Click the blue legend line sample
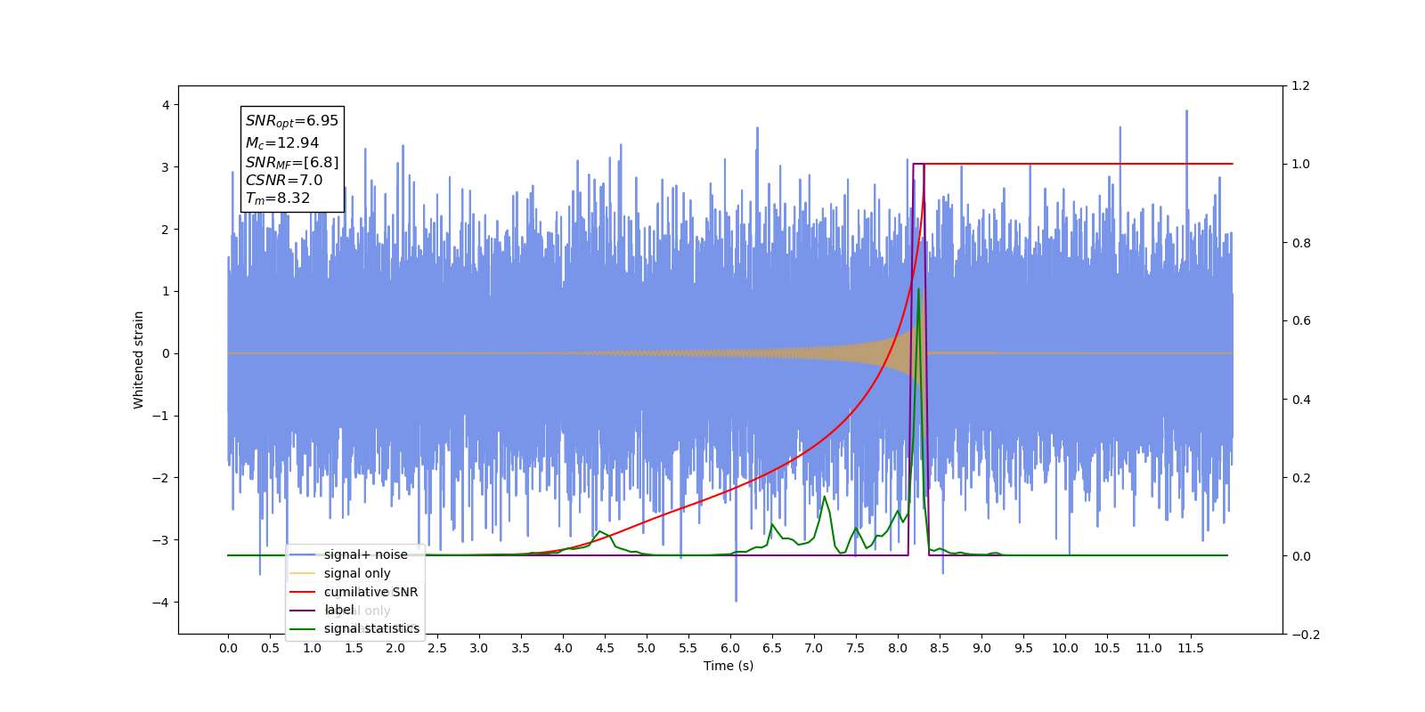Viewport: 1425px width, 712px height. pos(303,554)
